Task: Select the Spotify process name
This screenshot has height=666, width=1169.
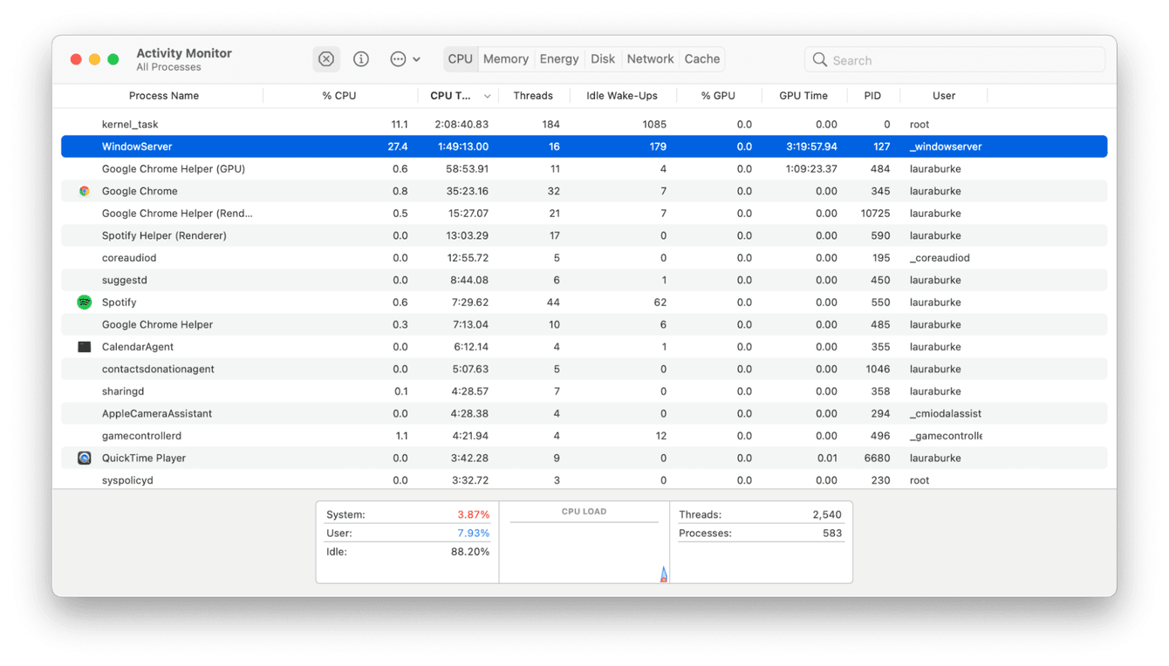Action: tap(120, 302)
